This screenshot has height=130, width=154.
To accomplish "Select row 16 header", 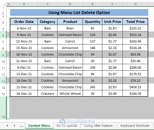I will (3, 108).
